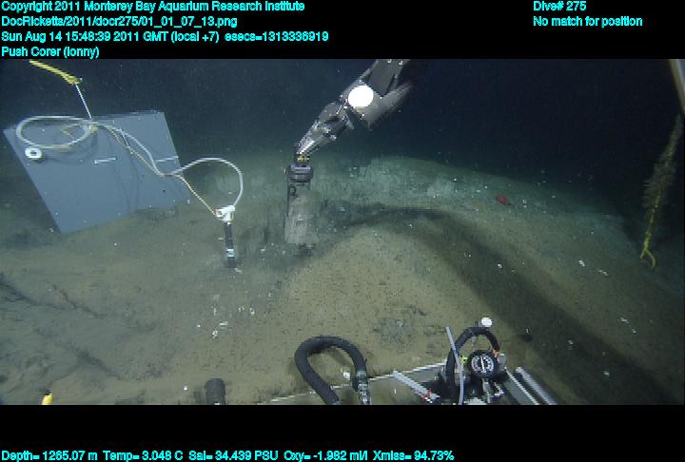Click the robotic manipulator arm claw

point(317,131)
